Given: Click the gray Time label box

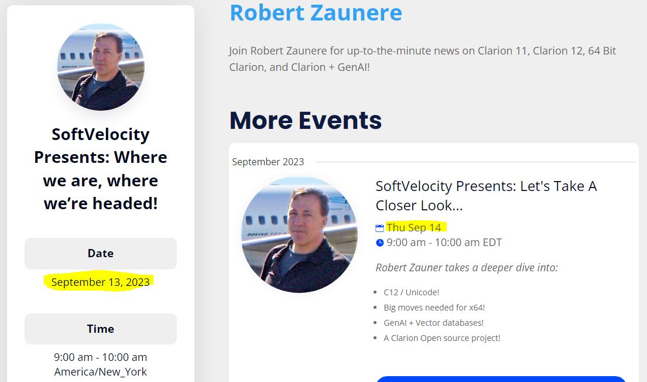Looking at the screenshot, I should (100, 329).
